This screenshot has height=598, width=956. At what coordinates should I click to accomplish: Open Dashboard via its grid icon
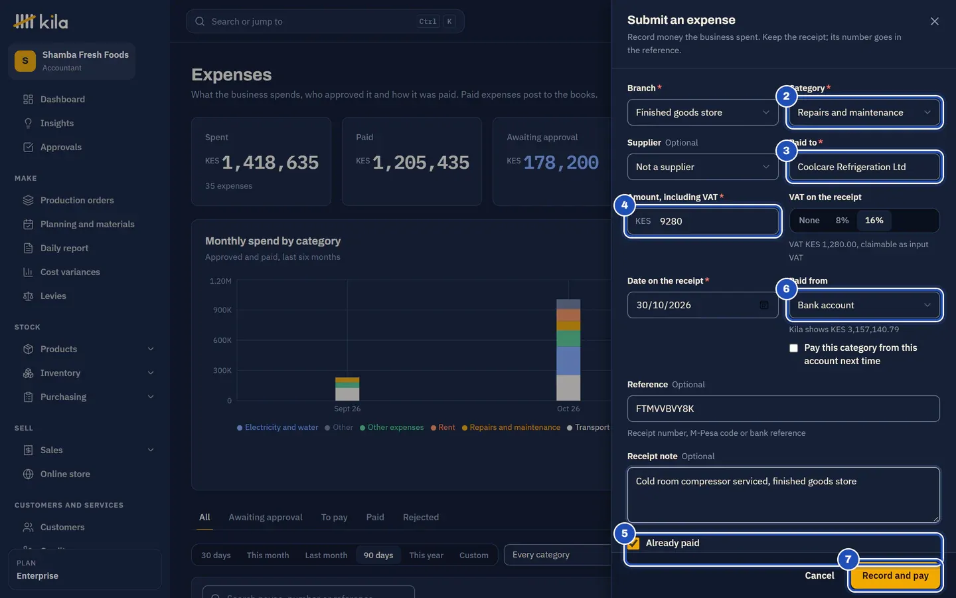(x=28, y=99)
